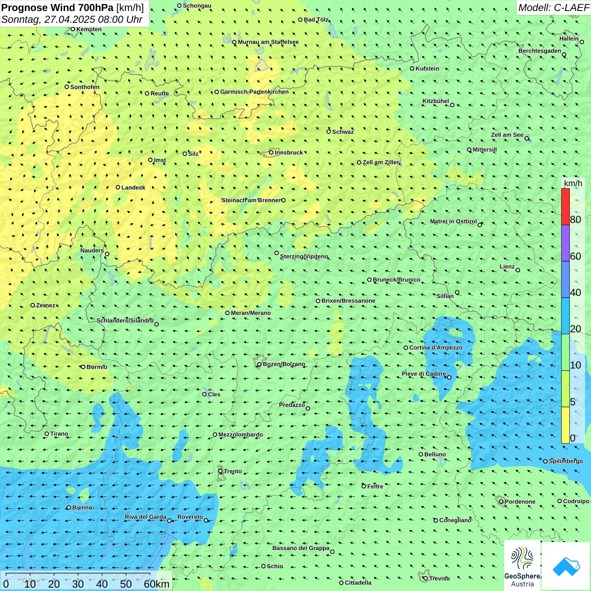Click the 'Berchtesgaden' map label
Viewport: 591px width, 591px height.
(539, 51)
